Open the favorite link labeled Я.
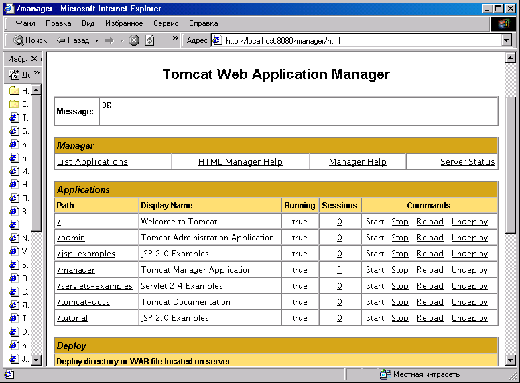Screen dimensions: 520x383 pyautogui.click(x=19, y=305)
